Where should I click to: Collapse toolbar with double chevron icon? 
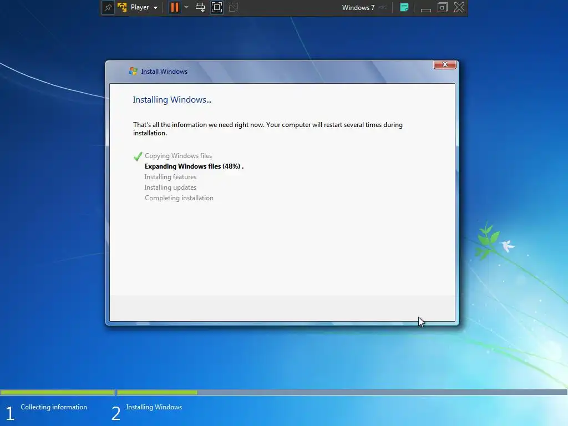click(x=383, y=8)
